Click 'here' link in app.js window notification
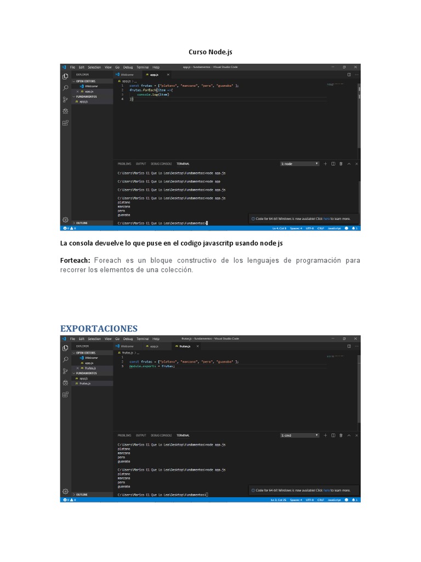The image size is (421, 562). pyautogui.click(x=327, y=219)
